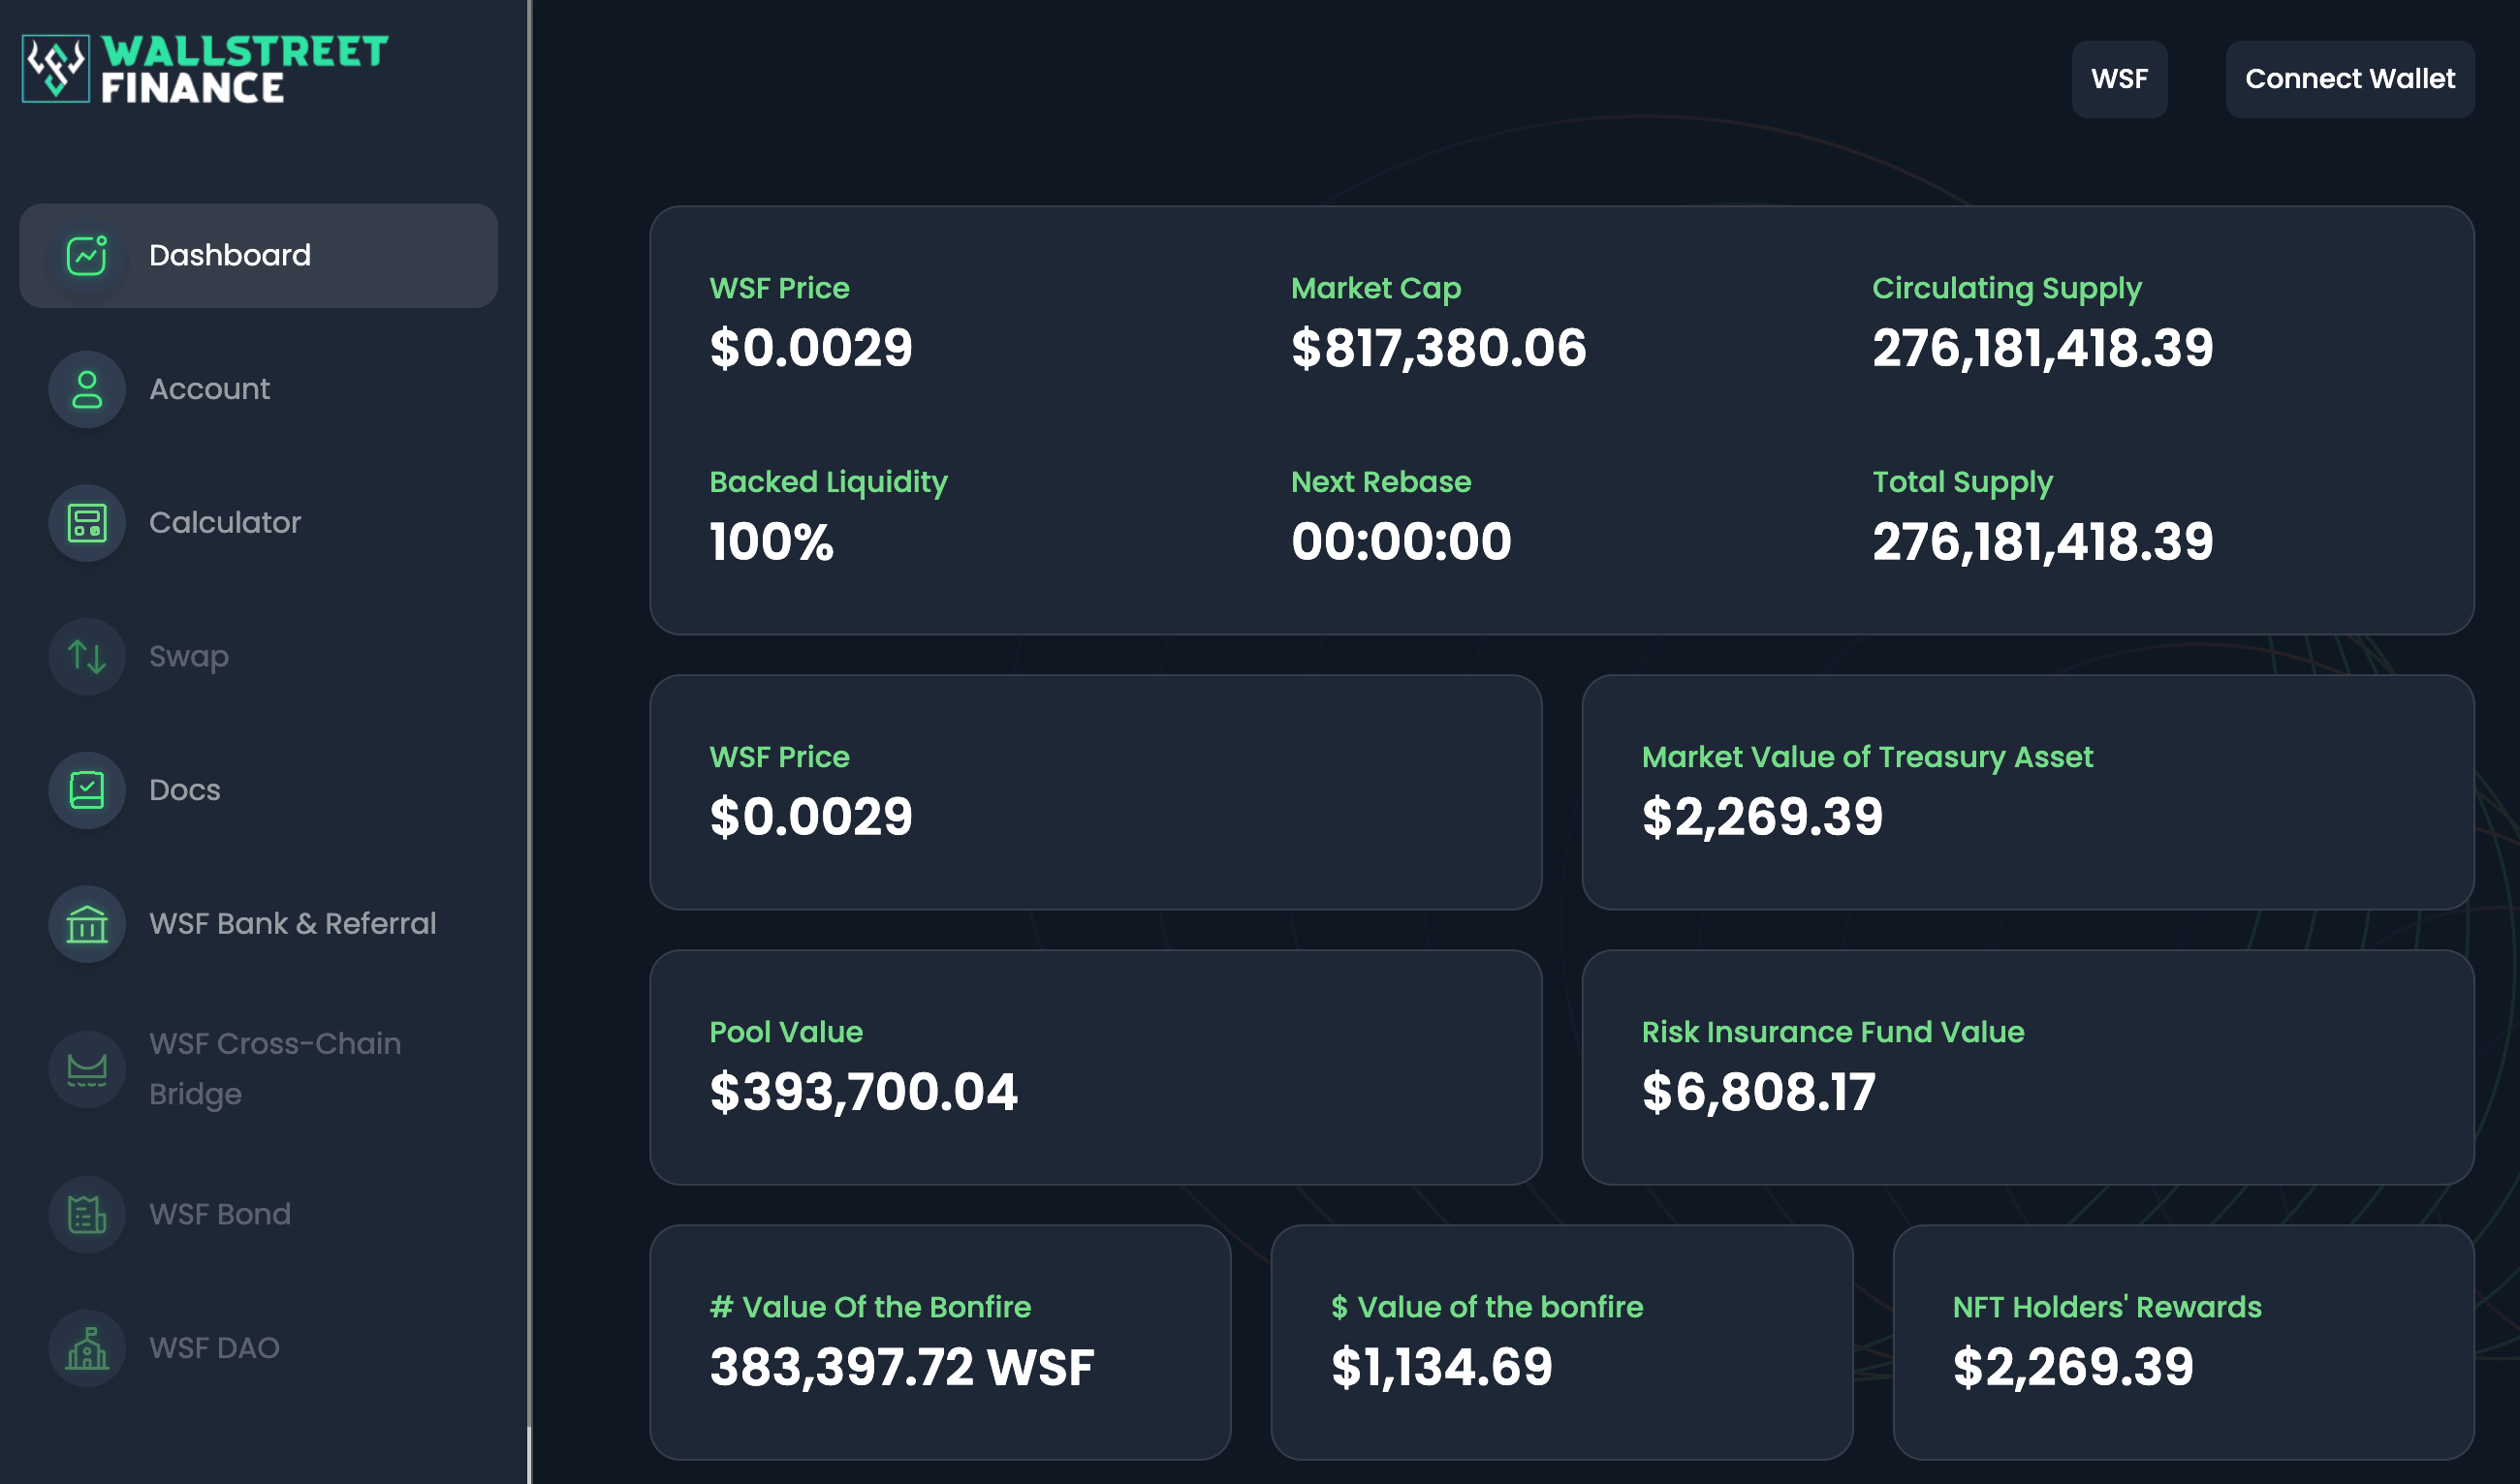The width and height of the screenshot is (2520, 1484).
Task: Click the 383,397.72 WSF bonfire value
Action: pos(902,1367)
